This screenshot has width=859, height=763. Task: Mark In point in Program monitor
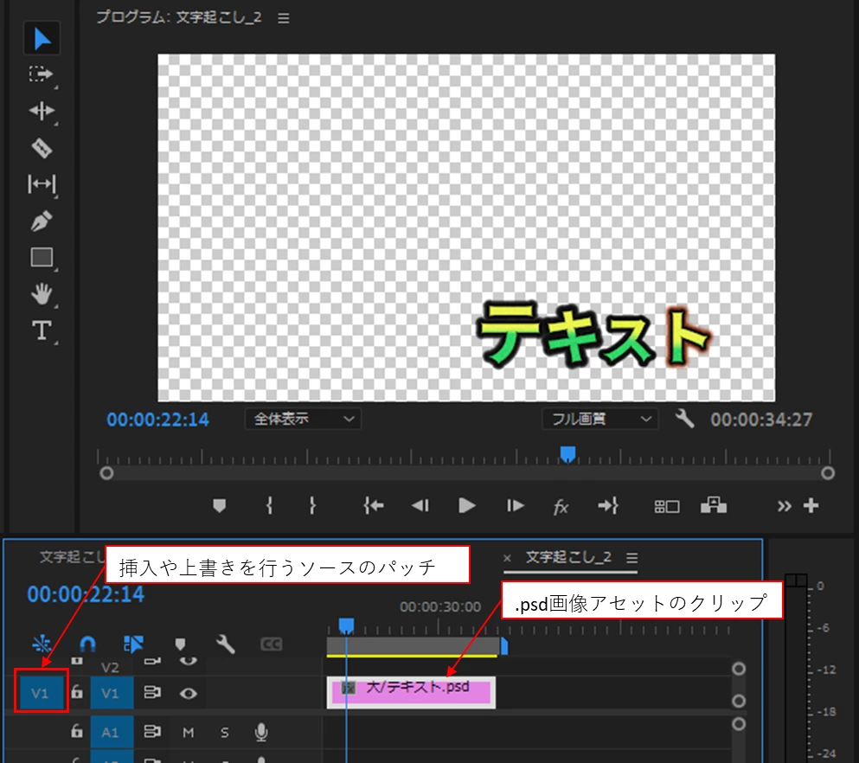pyautogui.click(x=269, y=505)
